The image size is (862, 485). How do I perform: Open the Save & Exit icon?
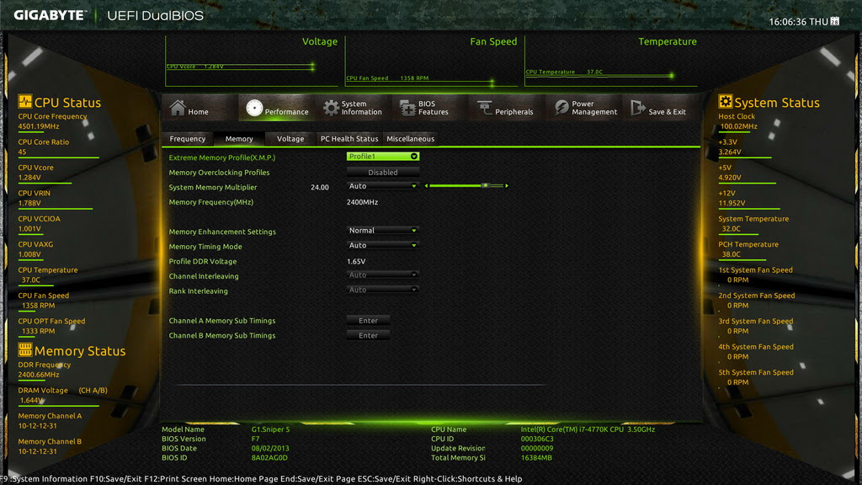pyautogui.click(x=638, y=107)
